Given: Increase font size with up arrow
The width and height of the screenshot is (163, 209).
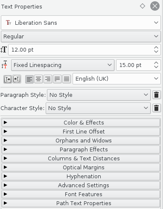Looking at the screenshot, I should tap(156, 48).
